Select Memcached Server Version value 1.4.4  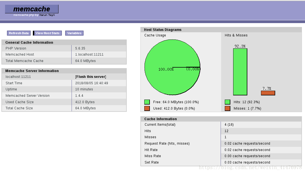[x=79, y=96]
